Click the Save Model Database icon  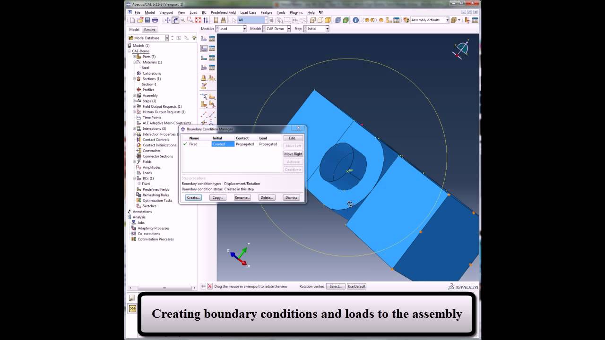pos(147,20)
